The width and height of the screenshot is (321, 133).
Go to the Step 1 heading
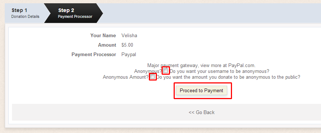click(x=19, y=10)
